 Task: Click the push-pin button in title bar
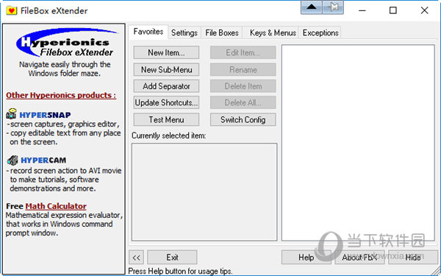pyautogui.click(x=333, y=7)
